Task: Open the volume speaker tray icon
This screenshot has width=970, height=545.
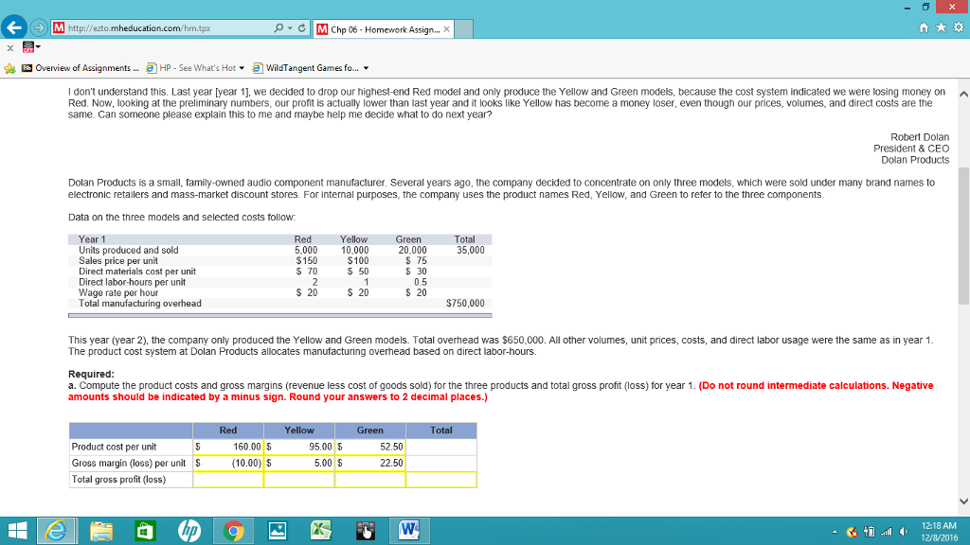Action: tap(904, 532)
